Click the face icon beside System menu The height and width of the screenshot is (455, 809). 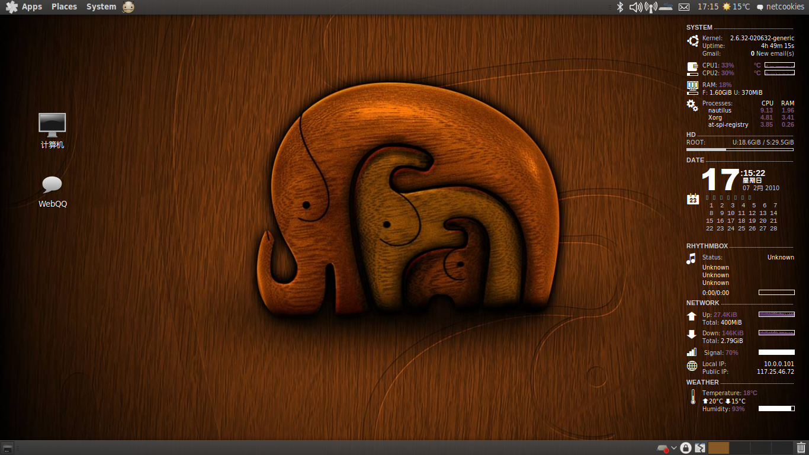(x=129, y=7)
